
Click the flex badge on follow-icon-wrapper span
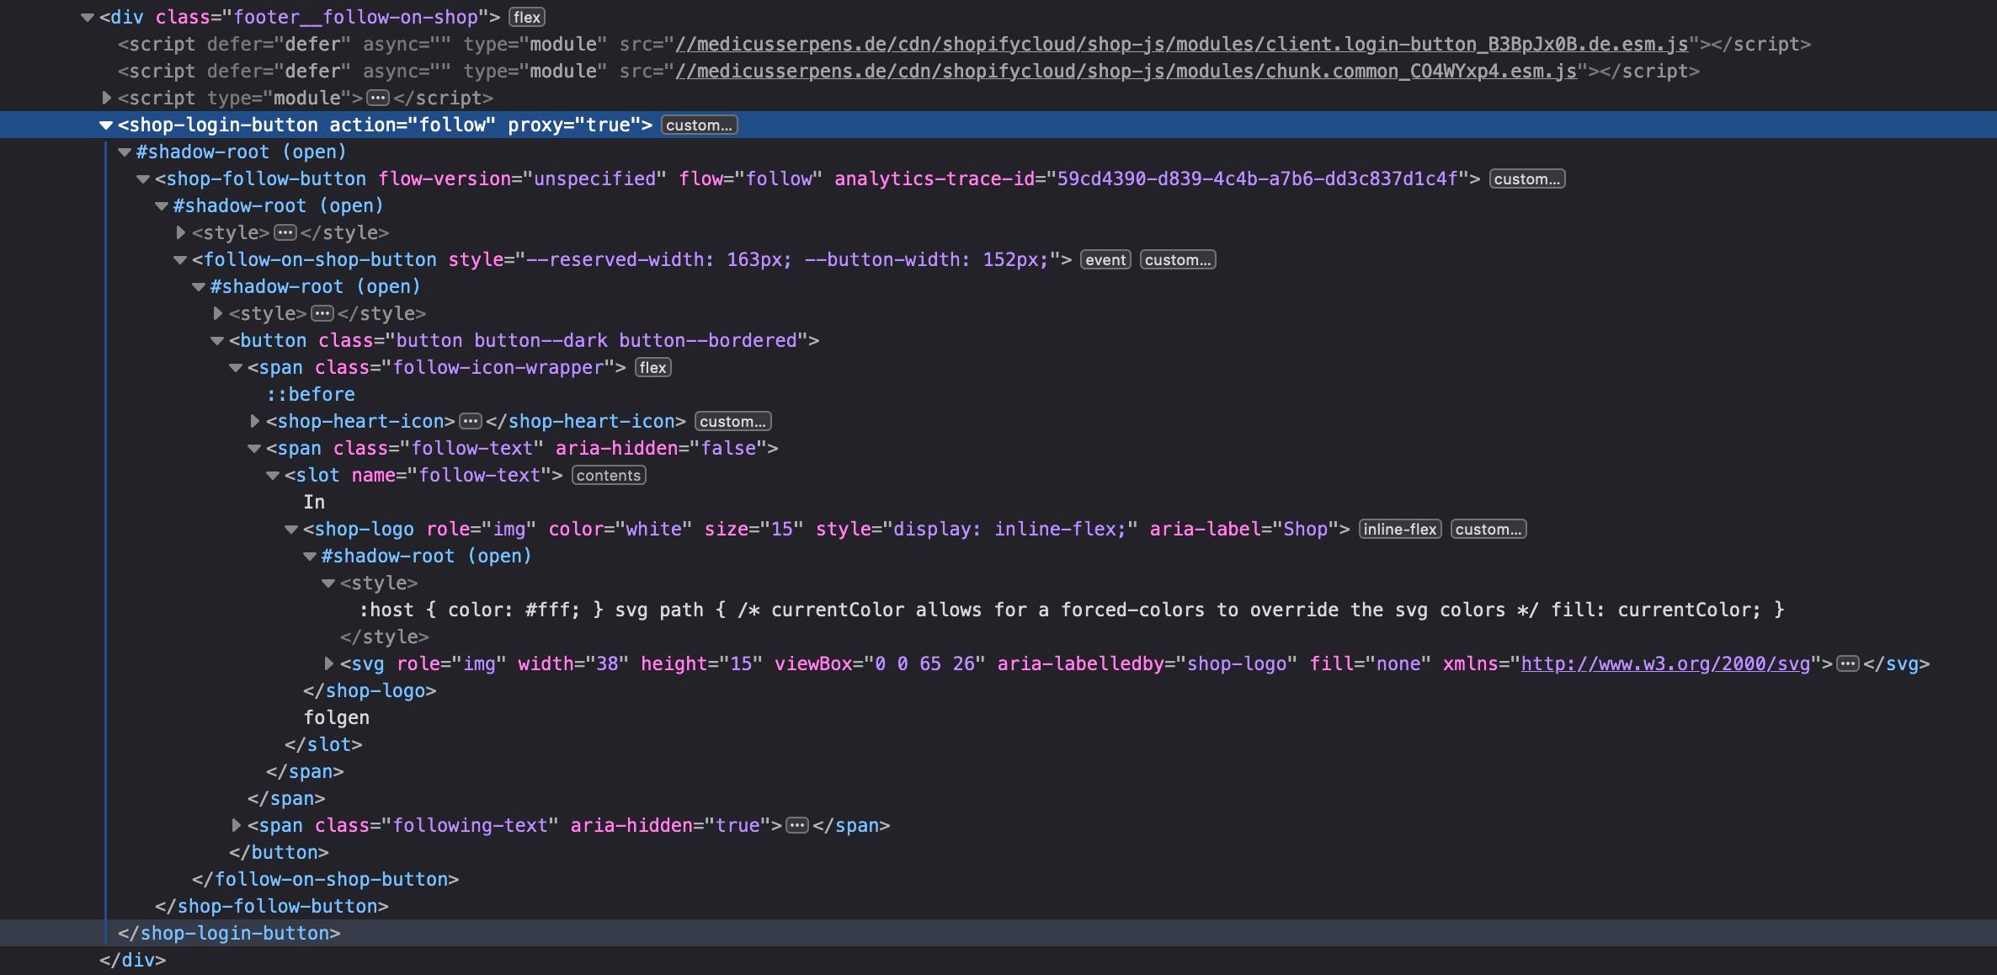click(652, 367)
